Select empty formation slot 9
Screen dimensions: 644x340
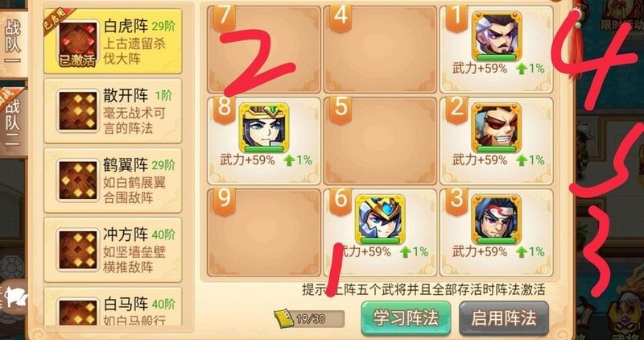264,233
